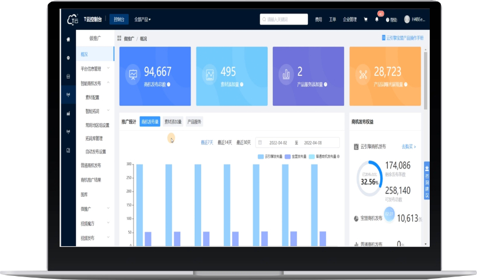Toggle purple 宝盟发布量 legend series
Viewport: 477px width, 280px height.
(x=296, y=156)
